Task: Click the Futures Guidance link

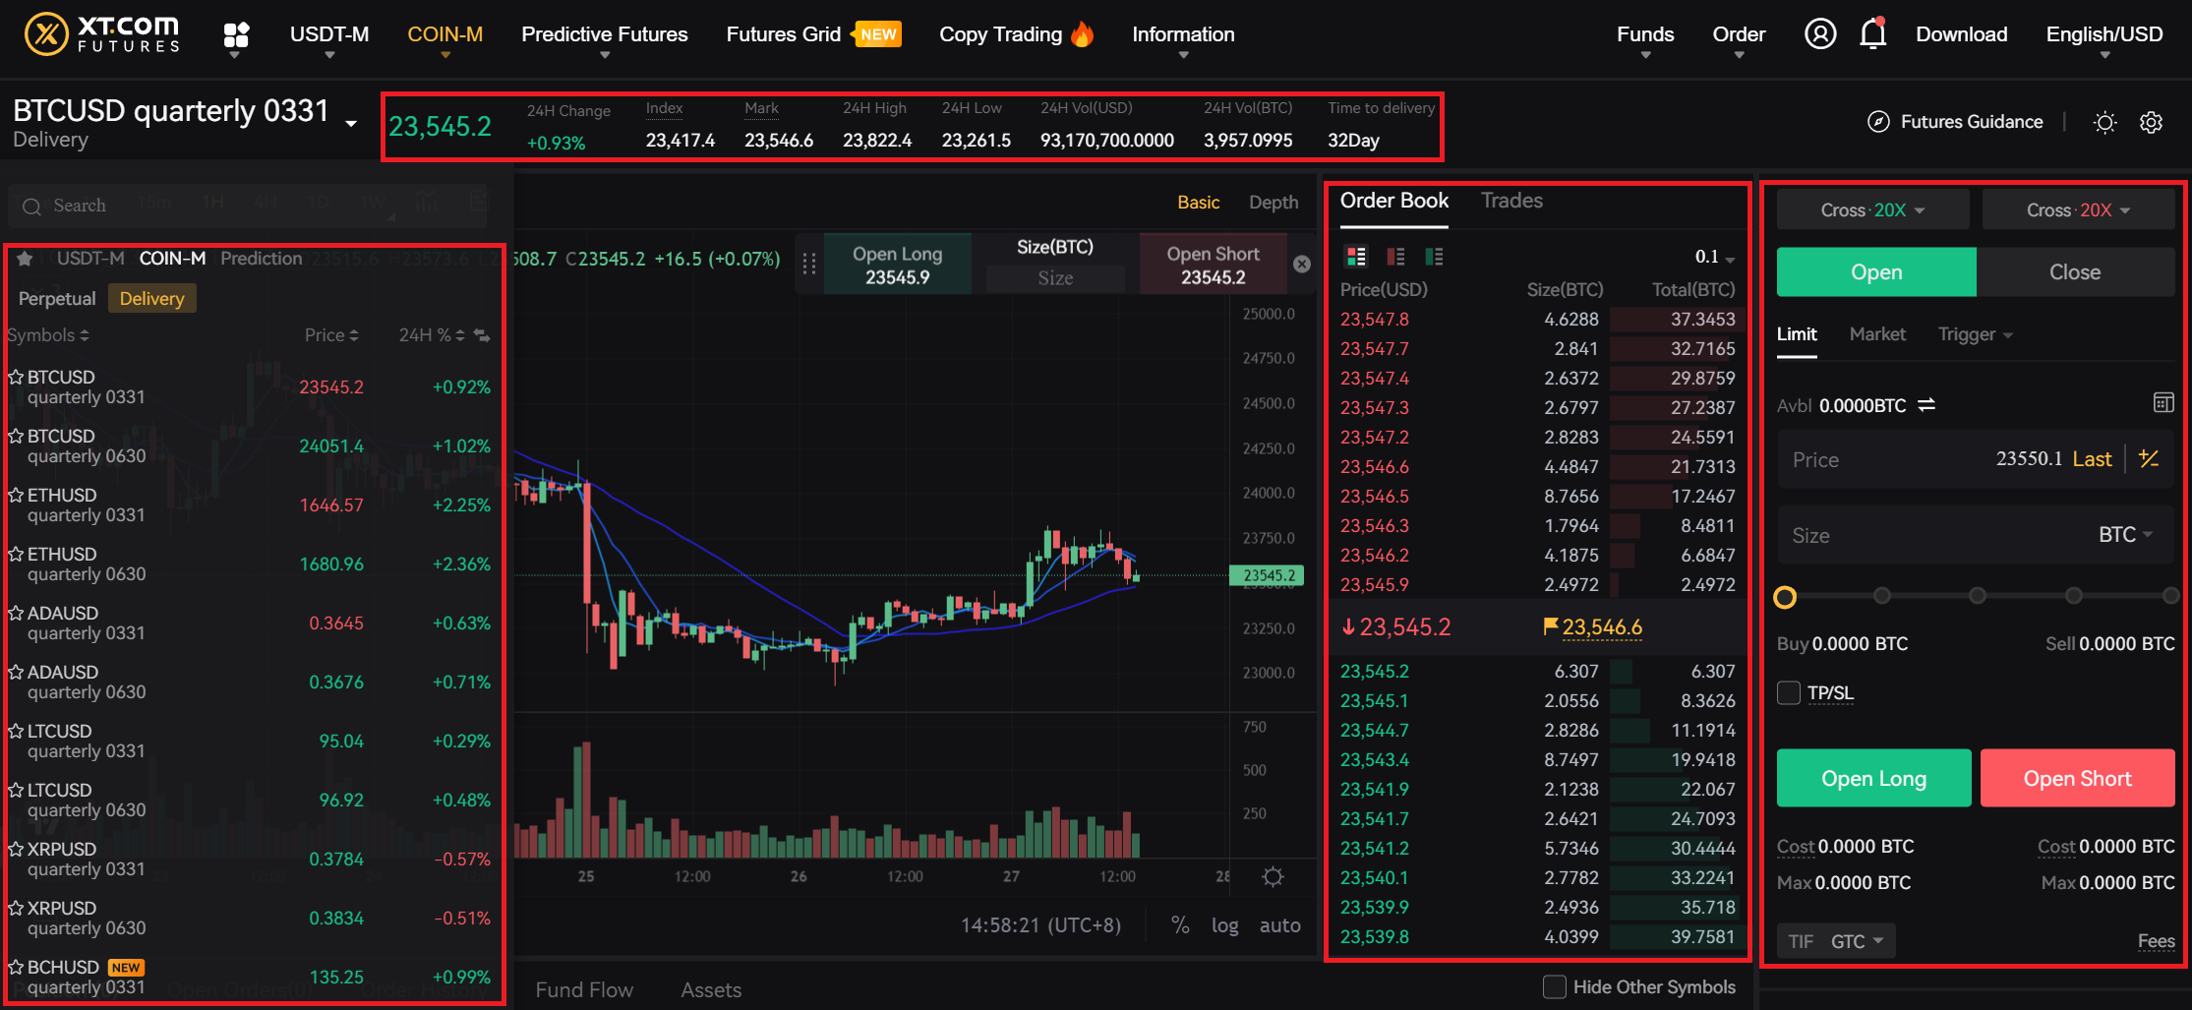Action: [1955, 122]
